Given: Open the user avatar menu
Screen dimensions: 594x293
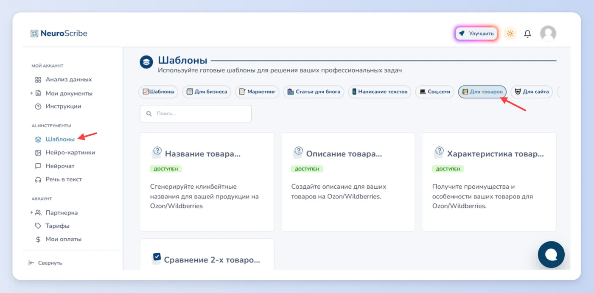Looking at the screenshot, I should click(548, 33).
